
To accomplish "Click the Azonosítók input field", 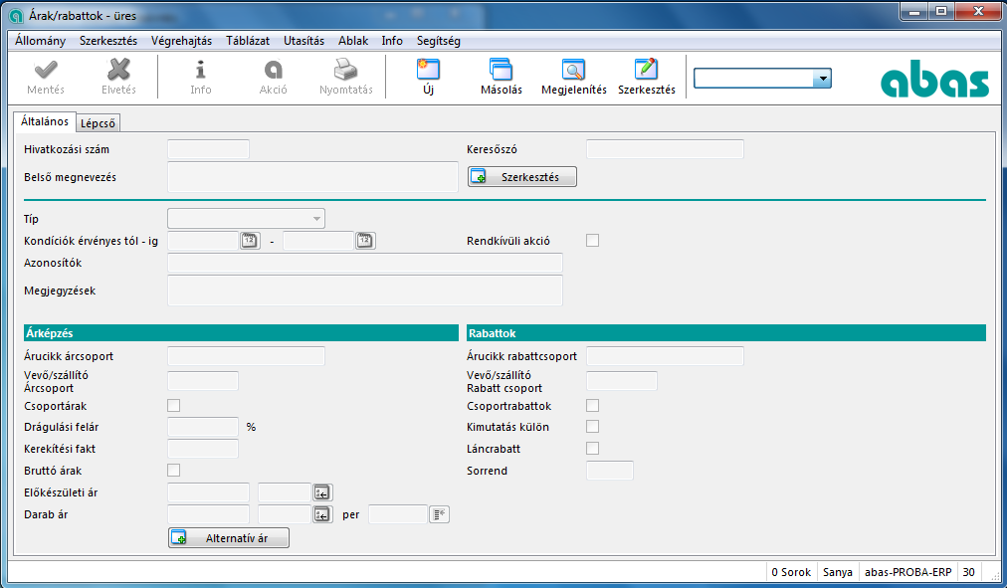I will [365, 263].
